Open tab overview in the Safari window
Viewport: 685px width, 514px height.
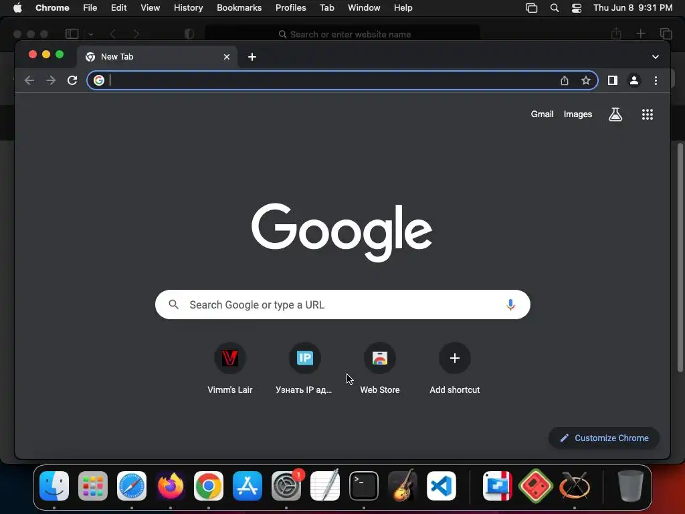coord(666,33)
